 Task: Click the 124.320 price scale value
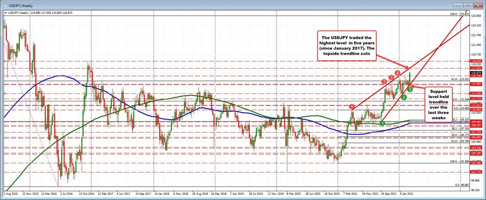click(476, 25)
